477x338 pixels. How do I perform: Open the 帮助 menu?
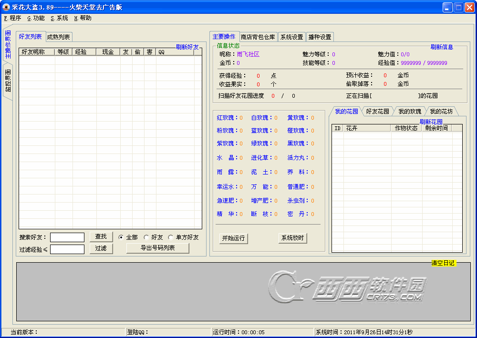pyautogui.click(x=83, y=18)
